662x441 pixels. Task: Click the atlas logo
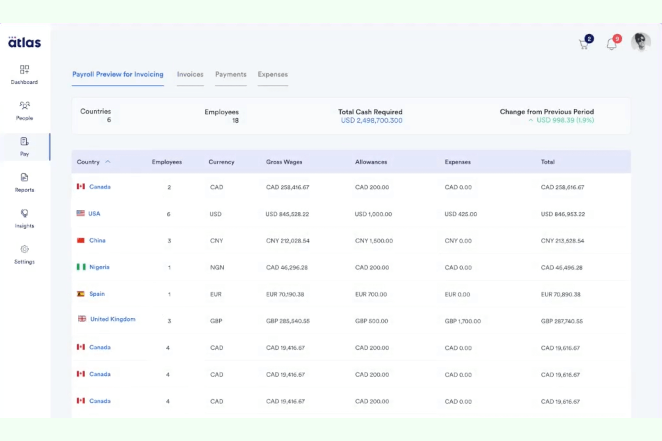(x=25, y=42)
